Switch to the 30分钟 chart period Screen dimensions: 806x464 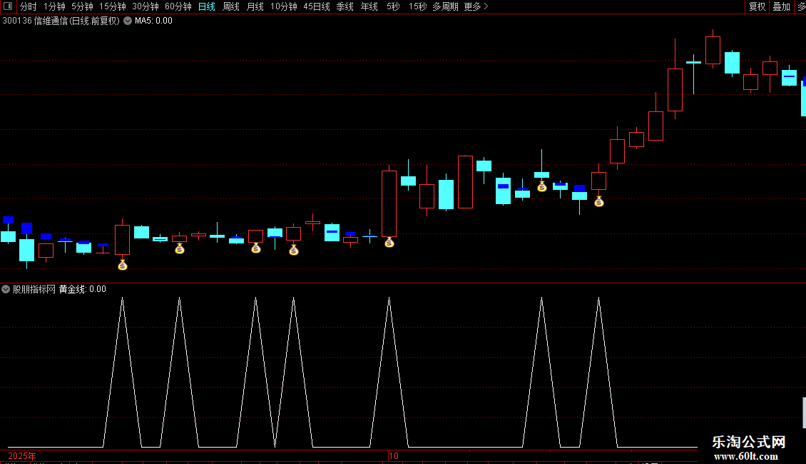tap(146, 6)
